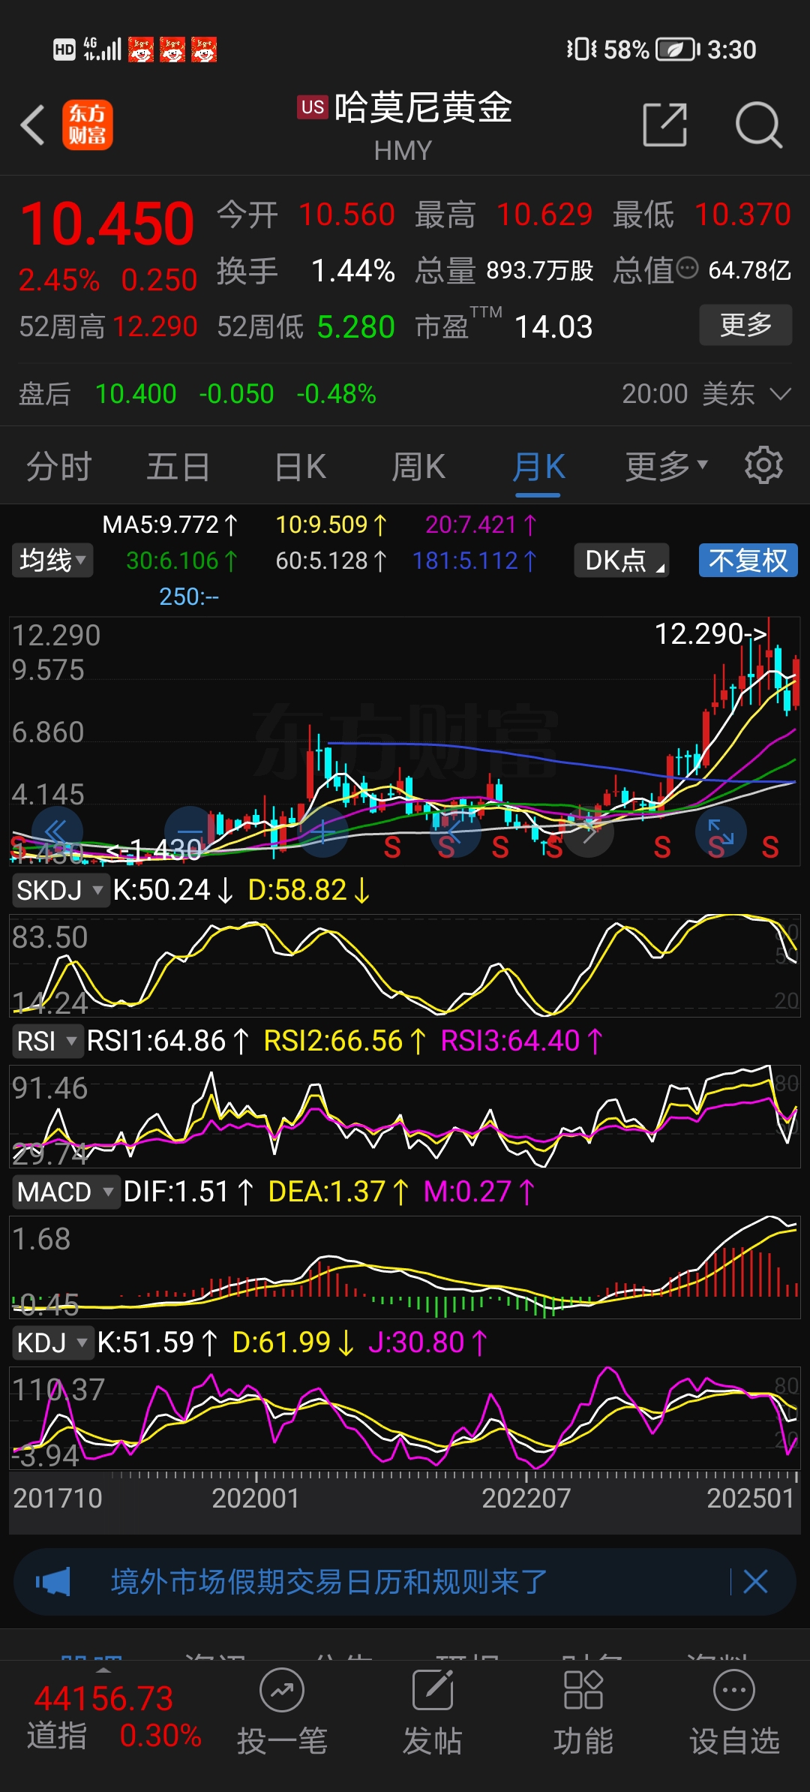The height and width of the screenshot is (1792, 810).
Task: Tap the 道指 index ticker
Action: [114, 1717]
